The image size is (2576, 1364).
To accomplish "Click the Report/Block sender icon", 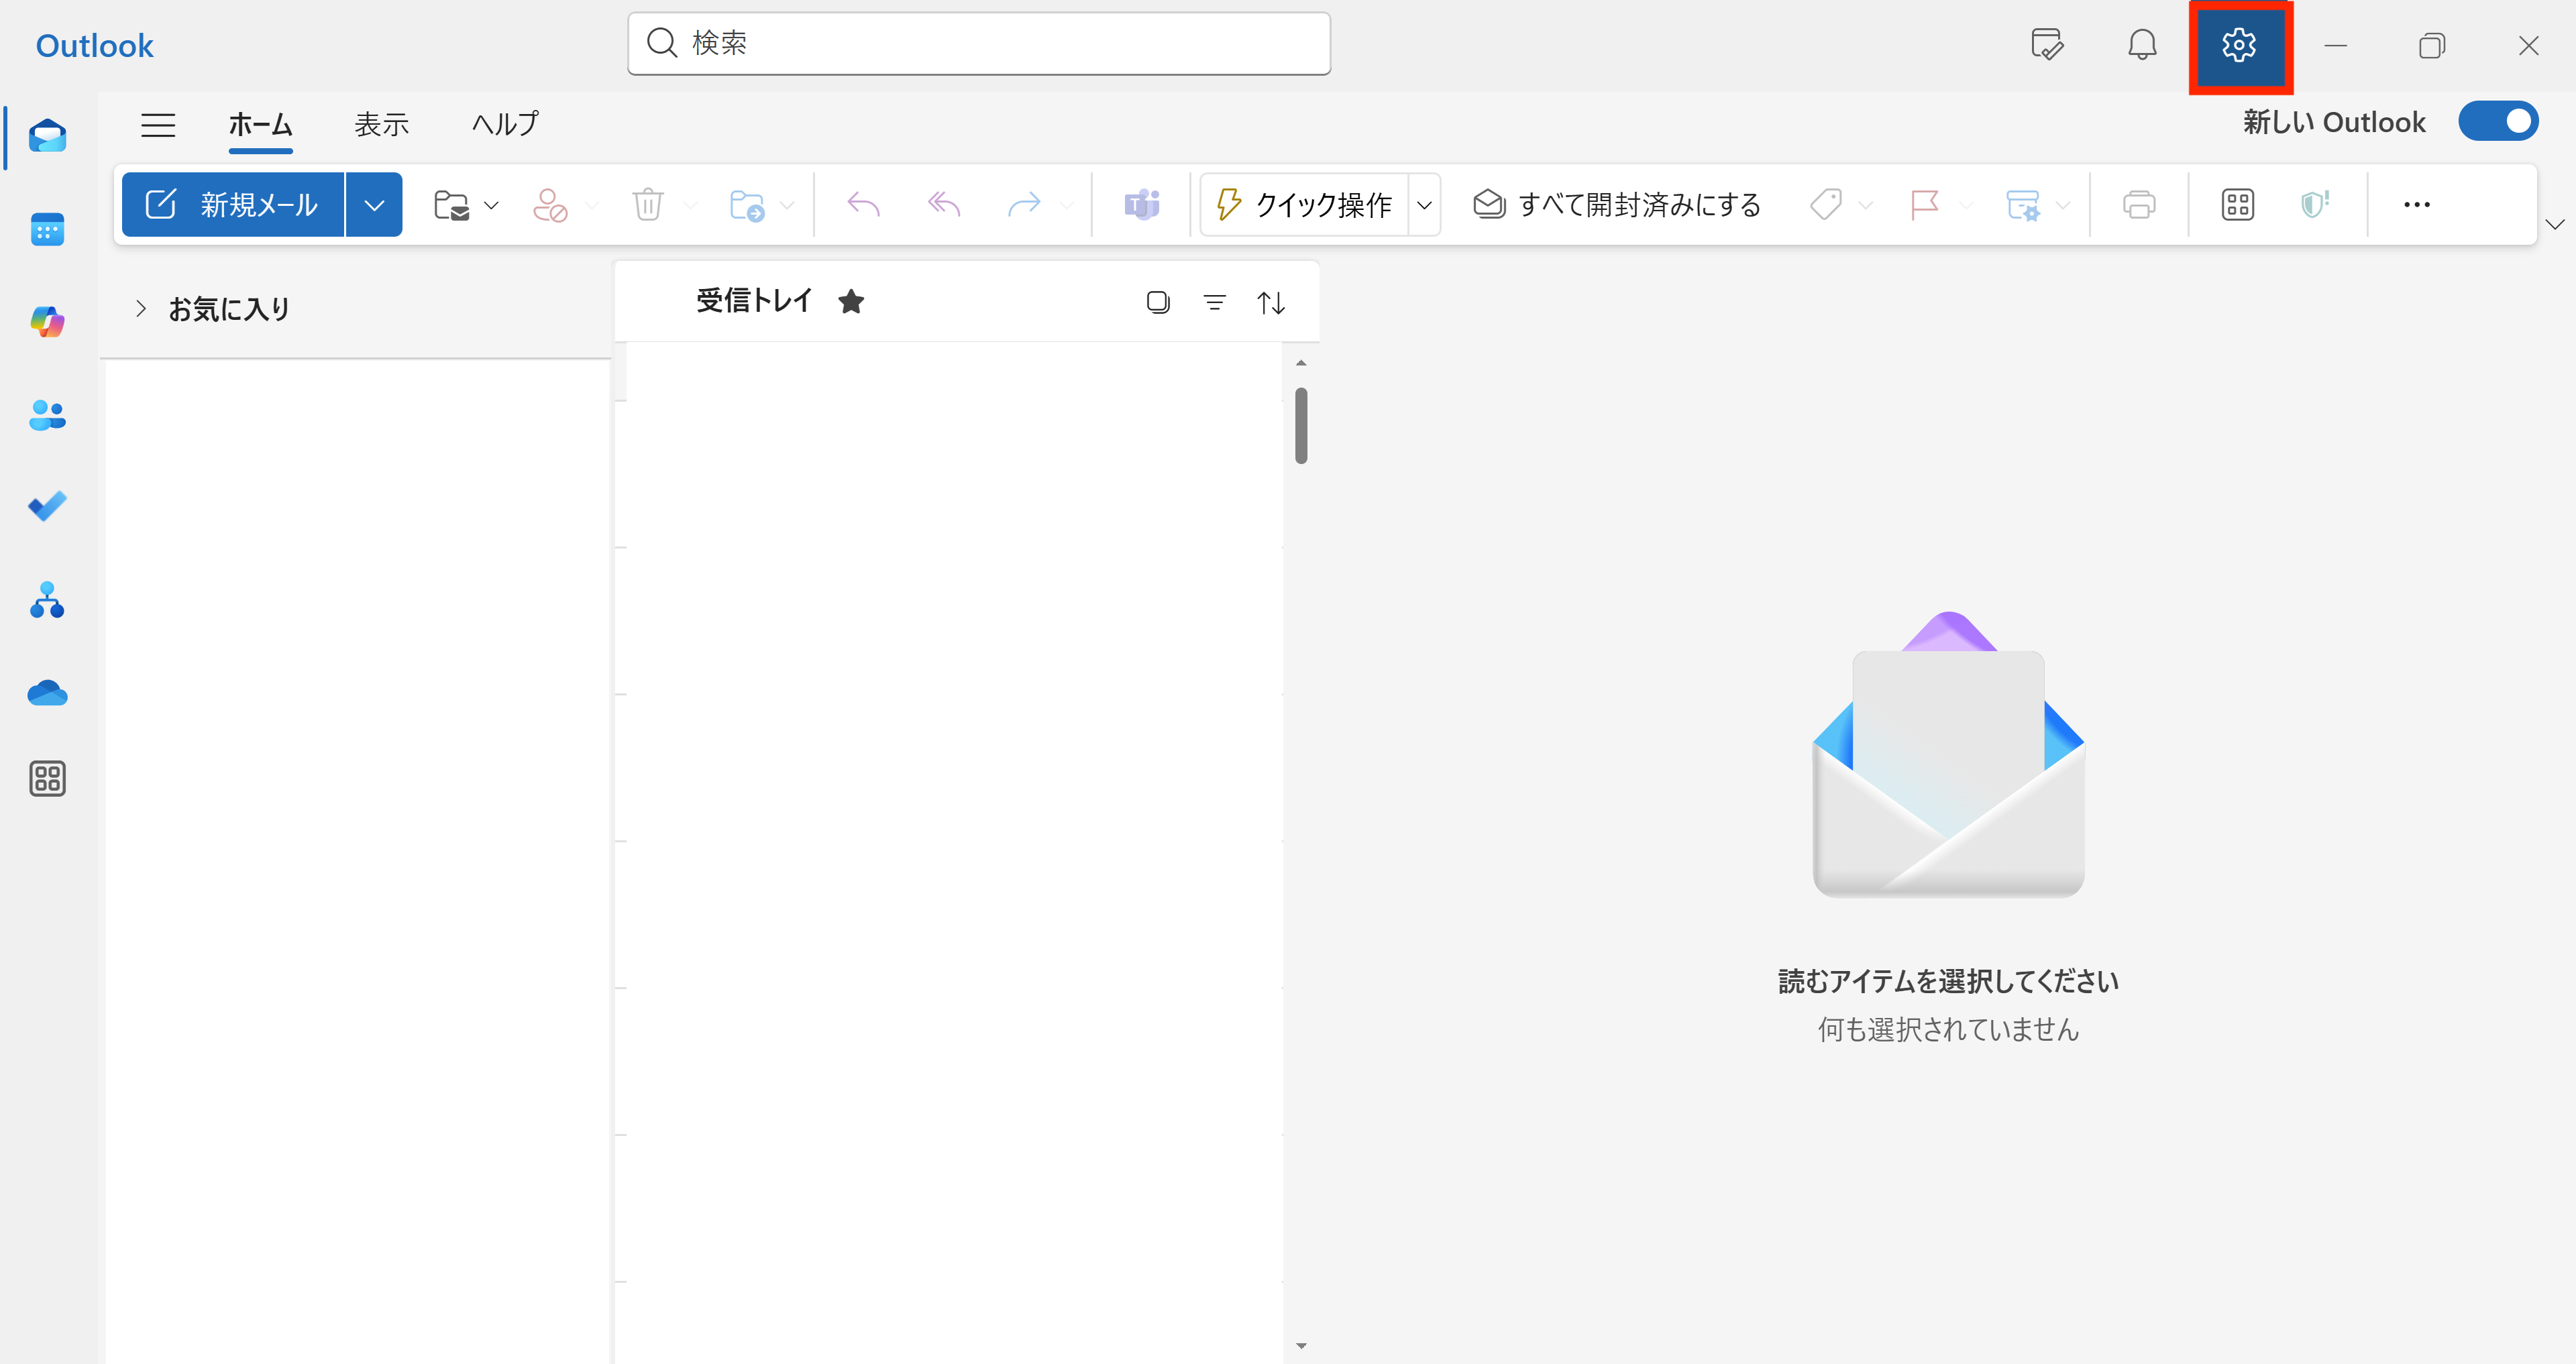I will pos(550,205).
